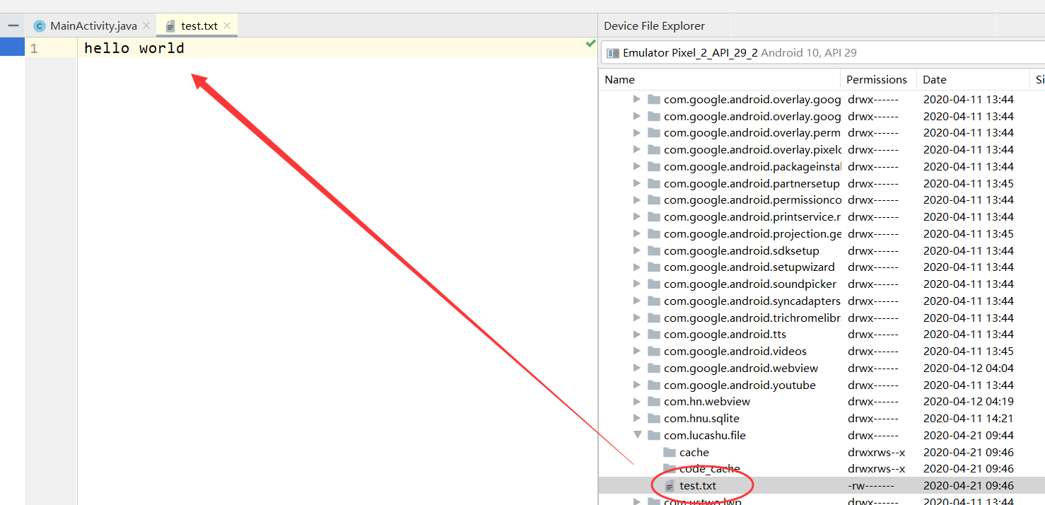The image size is (1045, 505).
Task: Click 'drwx------' permissions of com.lucashu.file
Action: click(873, 436)
